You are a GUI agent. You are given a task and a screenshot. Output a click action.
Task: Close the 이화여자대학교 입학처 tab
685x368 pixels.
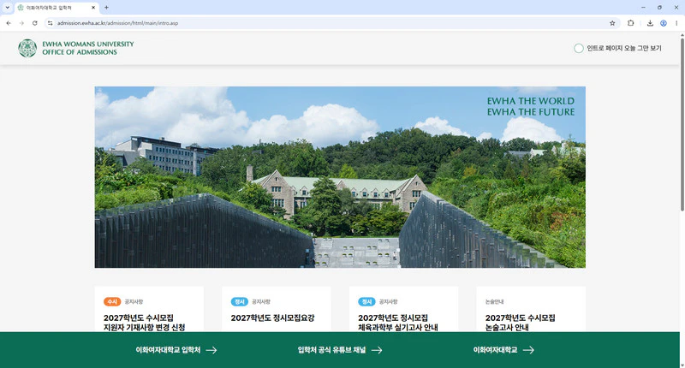(93, 8)
